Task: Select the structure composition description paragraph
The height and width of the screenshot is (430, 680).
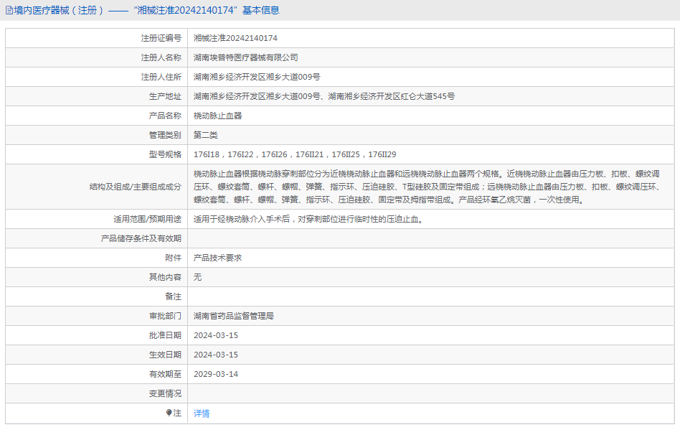Action: point(428,187)
